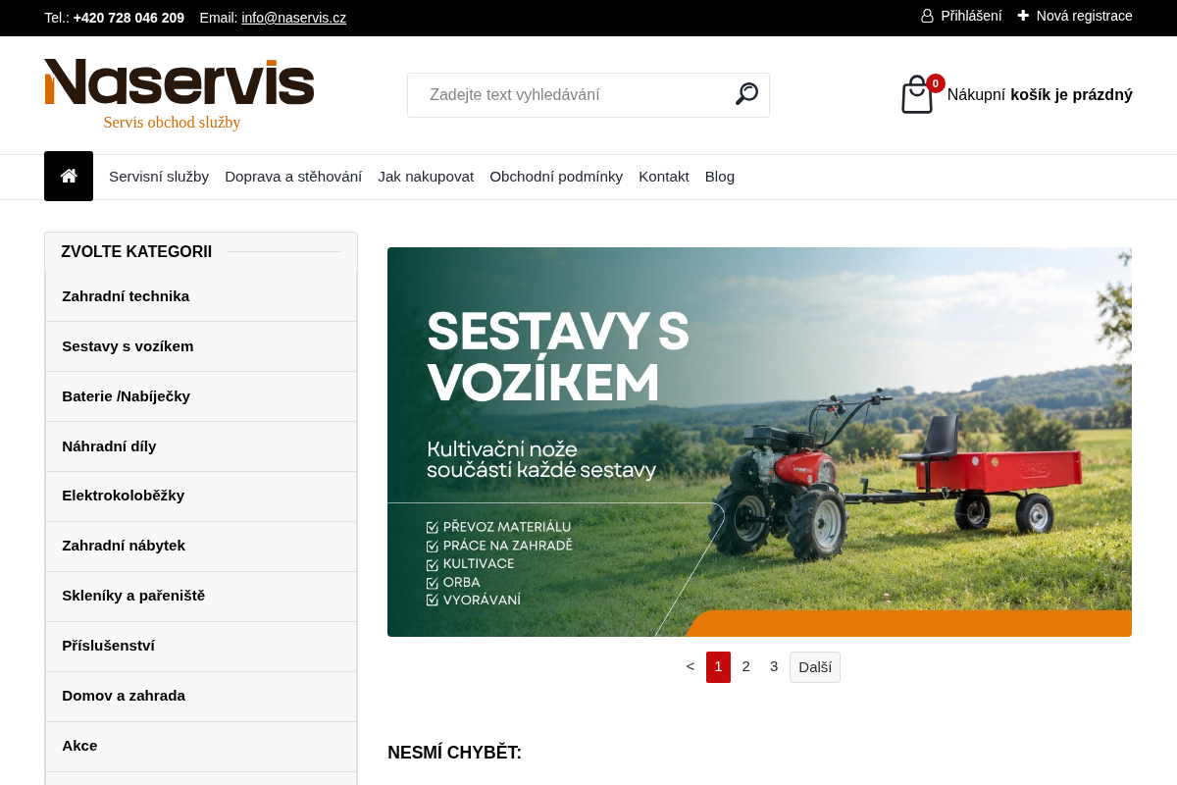Click the red cart item count badge
The width and height of the screenshot is (1177, 785).
point(936,83)
